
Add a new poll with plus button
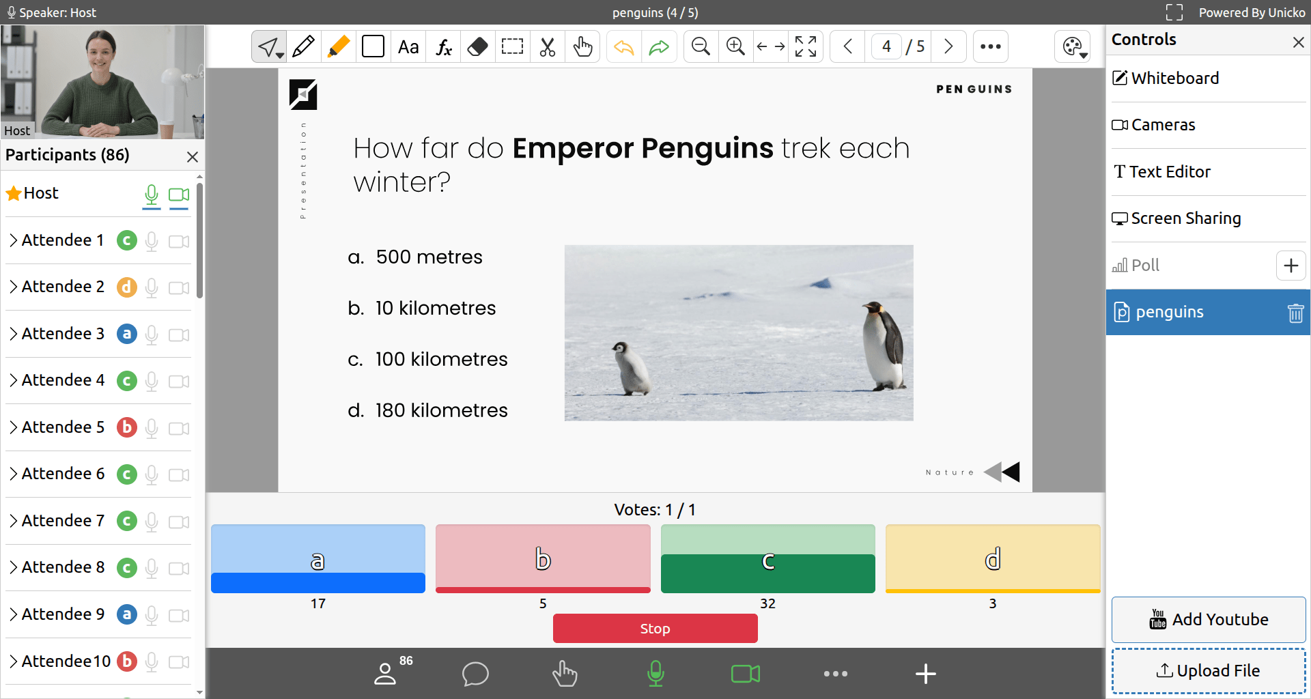pyautogui.click(x=1291, y=266)
